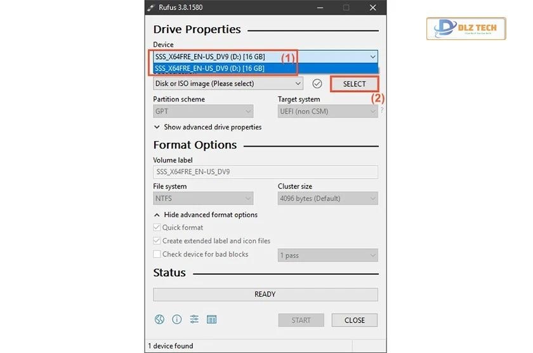This screenshot has height=353, width=533.
Task: Expand Show advanced drive properties
Action: pyautogui.click(x=207, y=127)
